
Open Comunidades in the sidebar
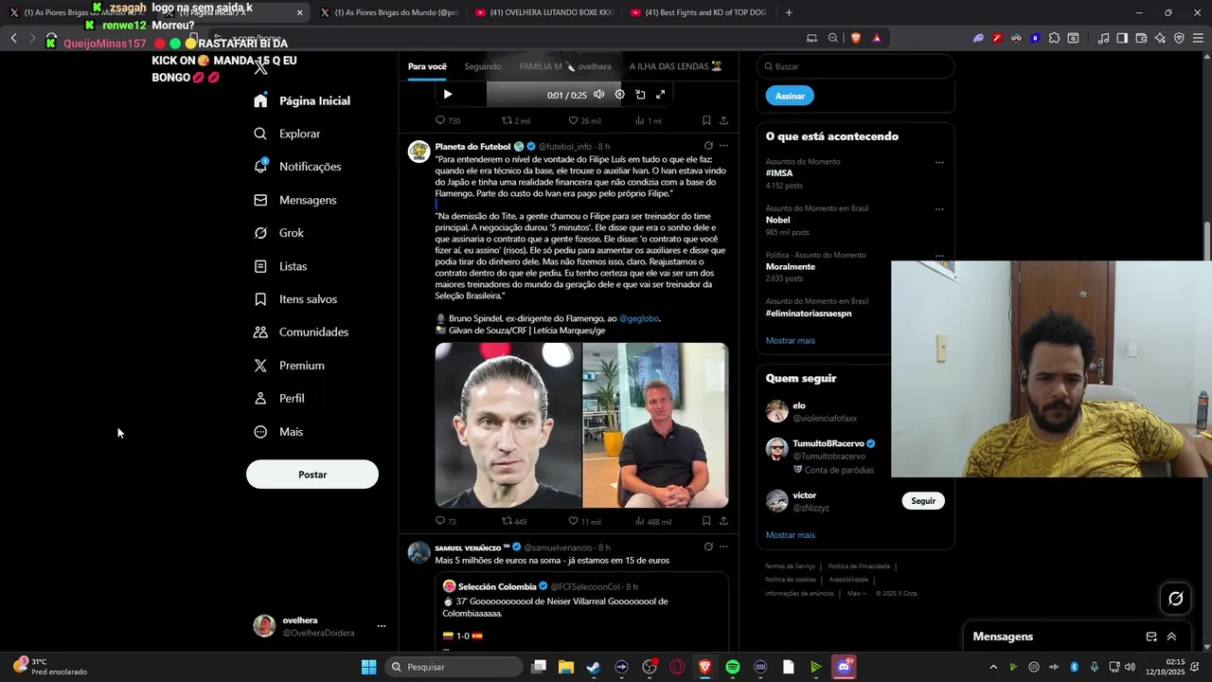[x=300, y=332]
